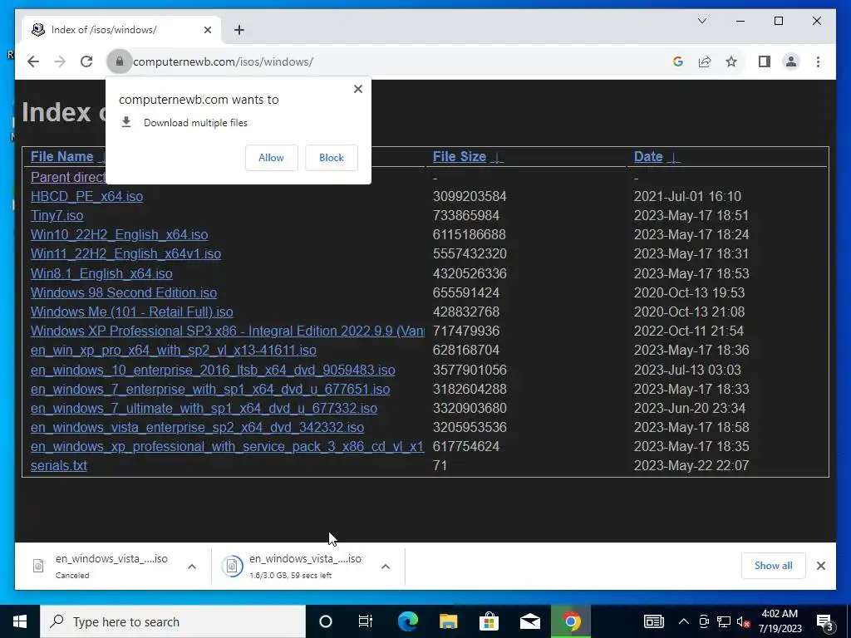851x638 pixels.
Task: Close the downloads shelf
Action: 820,566
